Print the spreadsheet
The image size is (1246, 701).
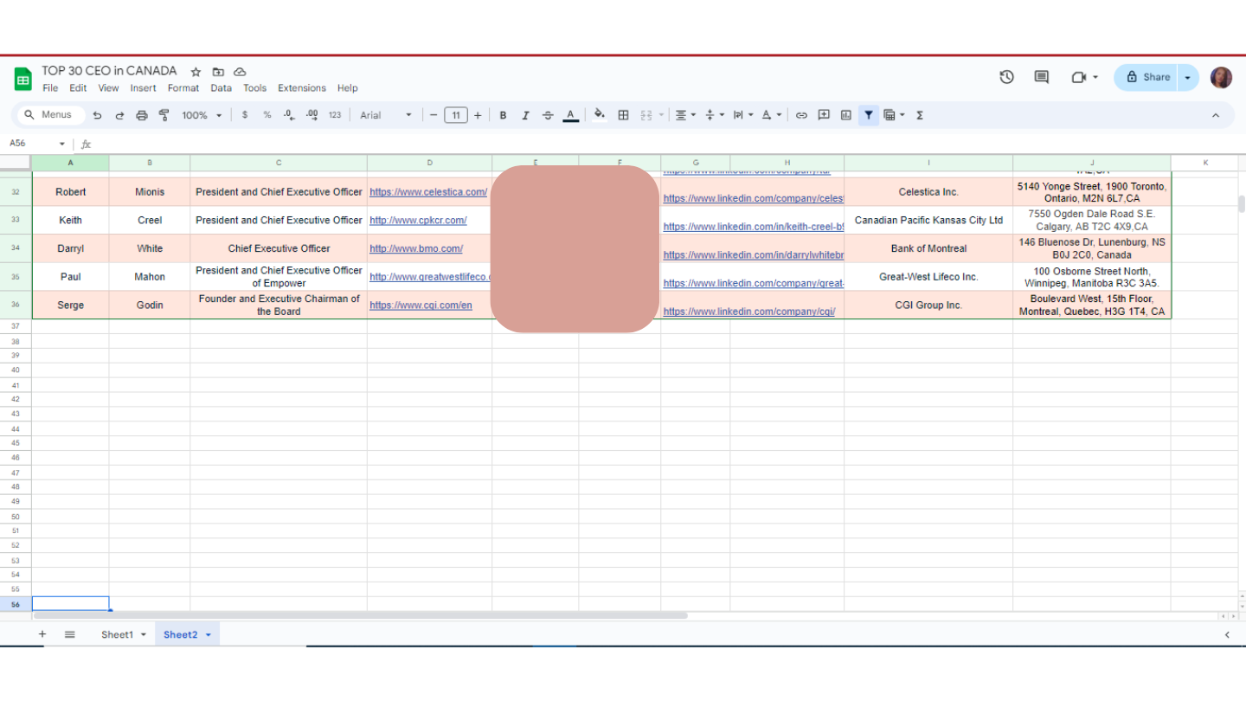(142, 115)
